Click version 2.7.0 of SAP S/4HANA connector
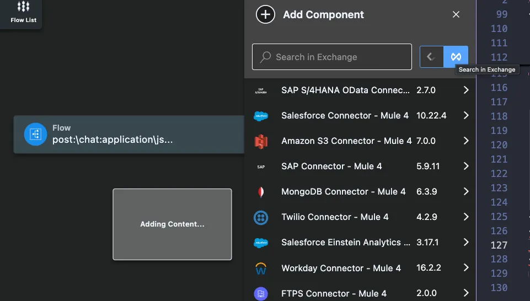The width and height of the screenshot is (530, 301). point(426,90)
